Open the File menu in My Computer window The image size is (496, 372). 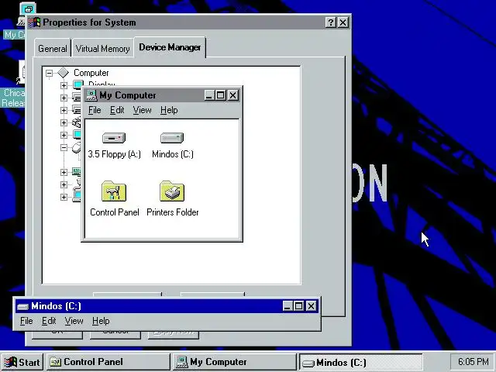coord(95,110)
